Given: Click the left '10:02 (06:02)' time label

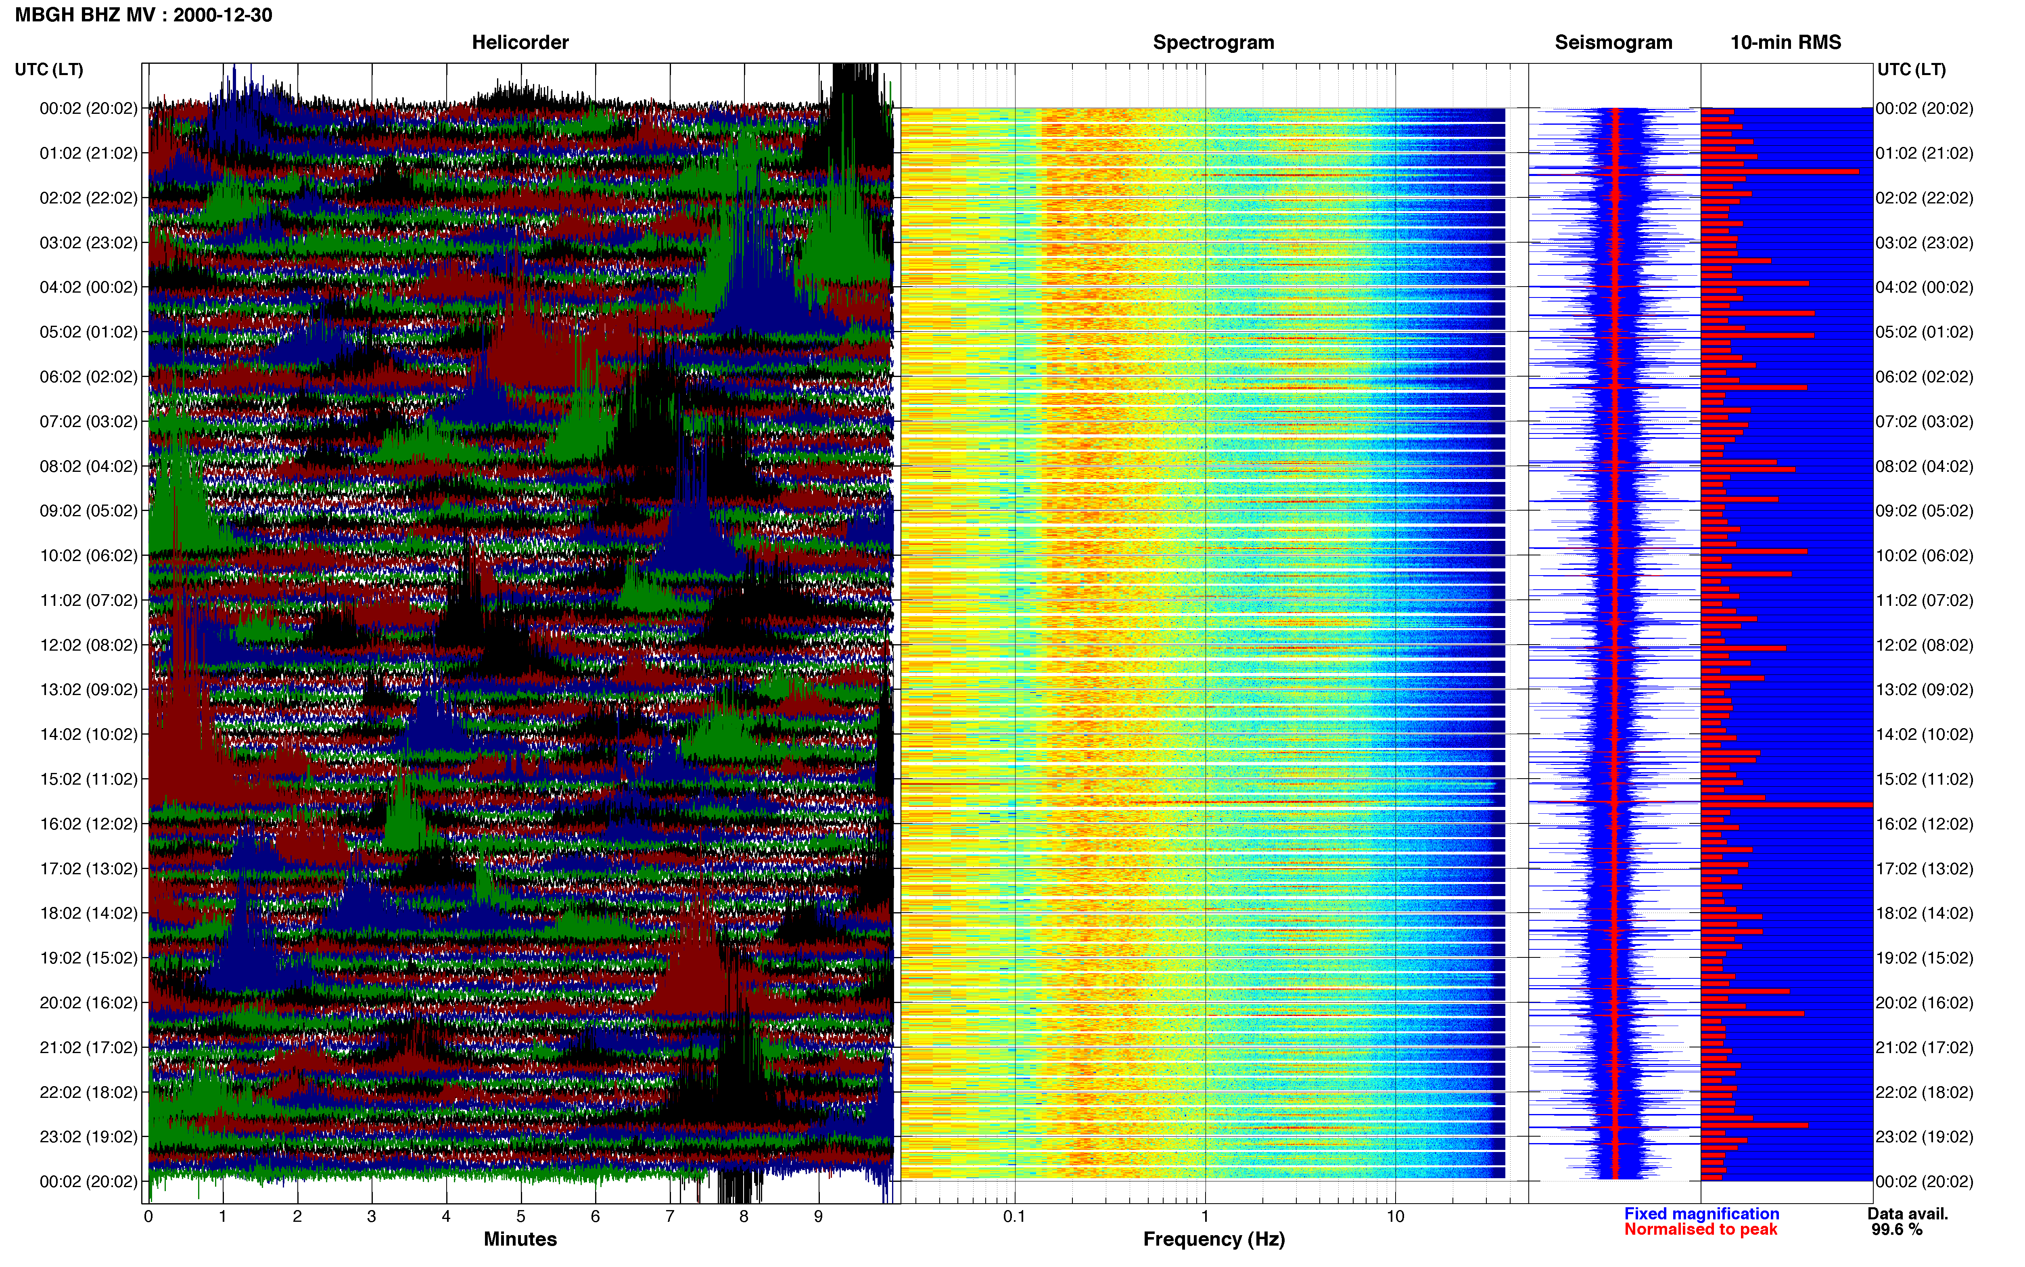Looking at the screenshot, I should tap(89, 555).
